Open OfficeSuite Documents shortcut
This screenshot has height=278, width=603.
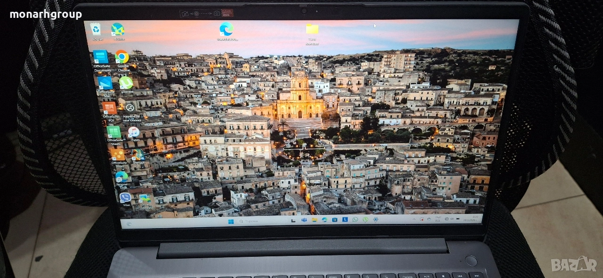tap(101, 57)
